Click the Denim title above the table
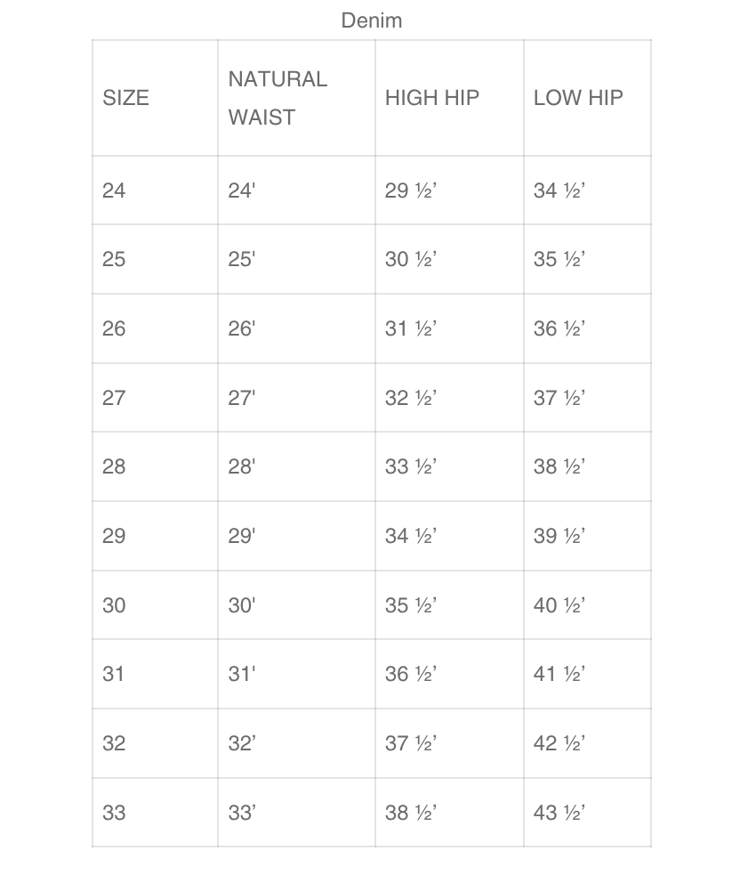Image resolution: width=756 pixels, height=883 pixels. [x=371, y=20]
